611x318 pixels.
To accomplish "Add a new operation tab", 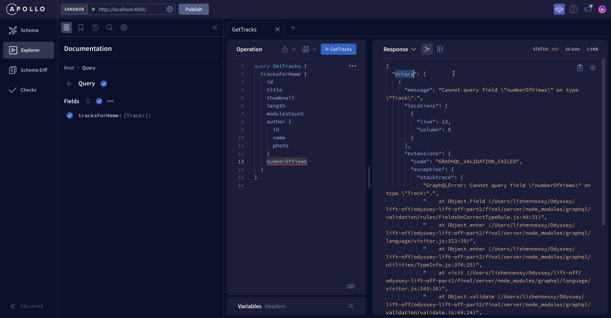I will [x=293, y=28].
